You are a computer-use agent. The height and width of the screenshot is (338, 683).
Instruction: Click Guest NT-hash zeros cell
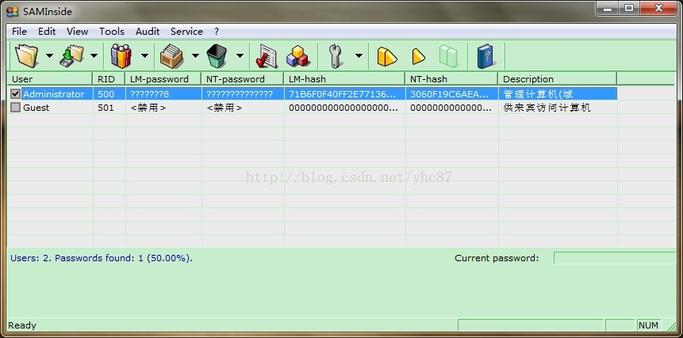pyautogui.click(x=451, y=108)
